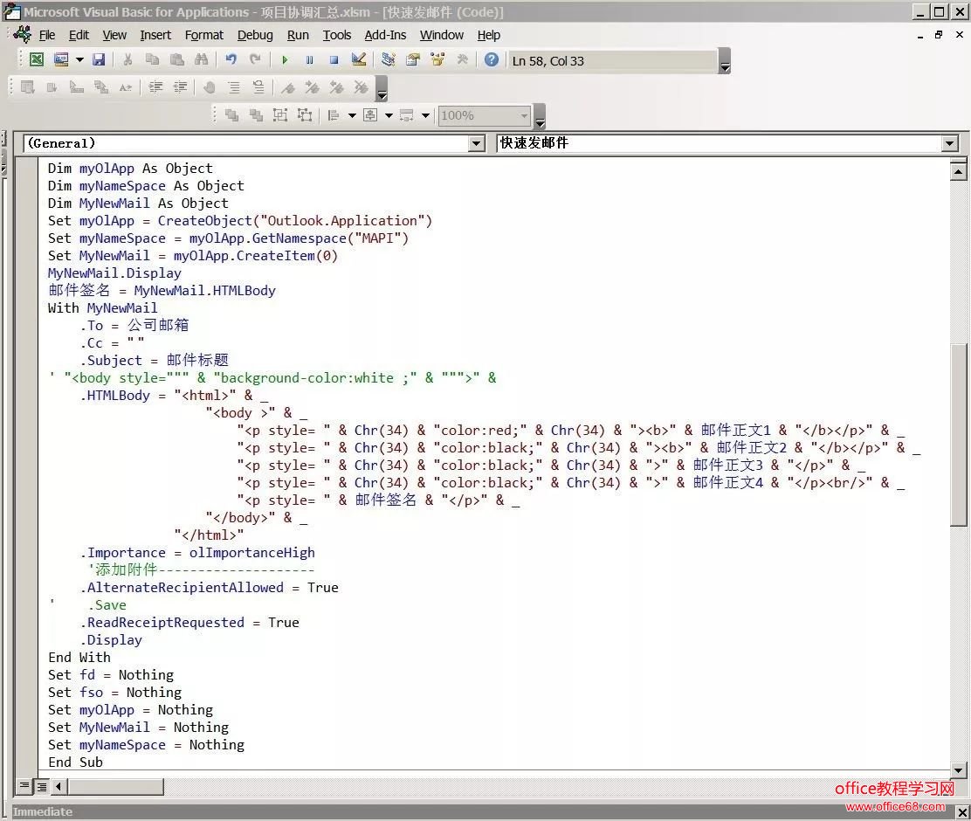Open Project Explorer from the toolbar
The image size is (971, 821).
tap(389, 60)
